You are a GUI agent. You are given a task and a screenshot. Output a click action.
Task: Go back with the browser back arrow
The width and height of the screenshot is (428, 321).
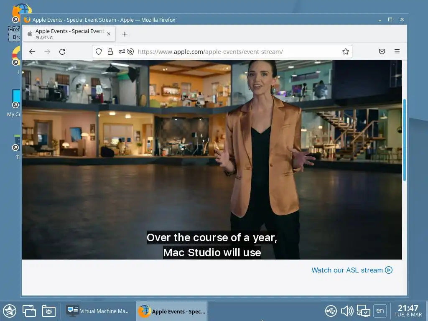[32, 51]
